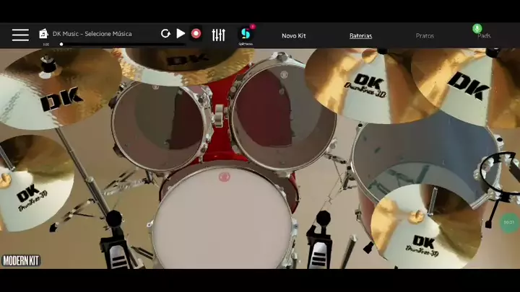Viewport: 520px width, 292px height.
Task: Start recording with the red record button
Action: 196,34
